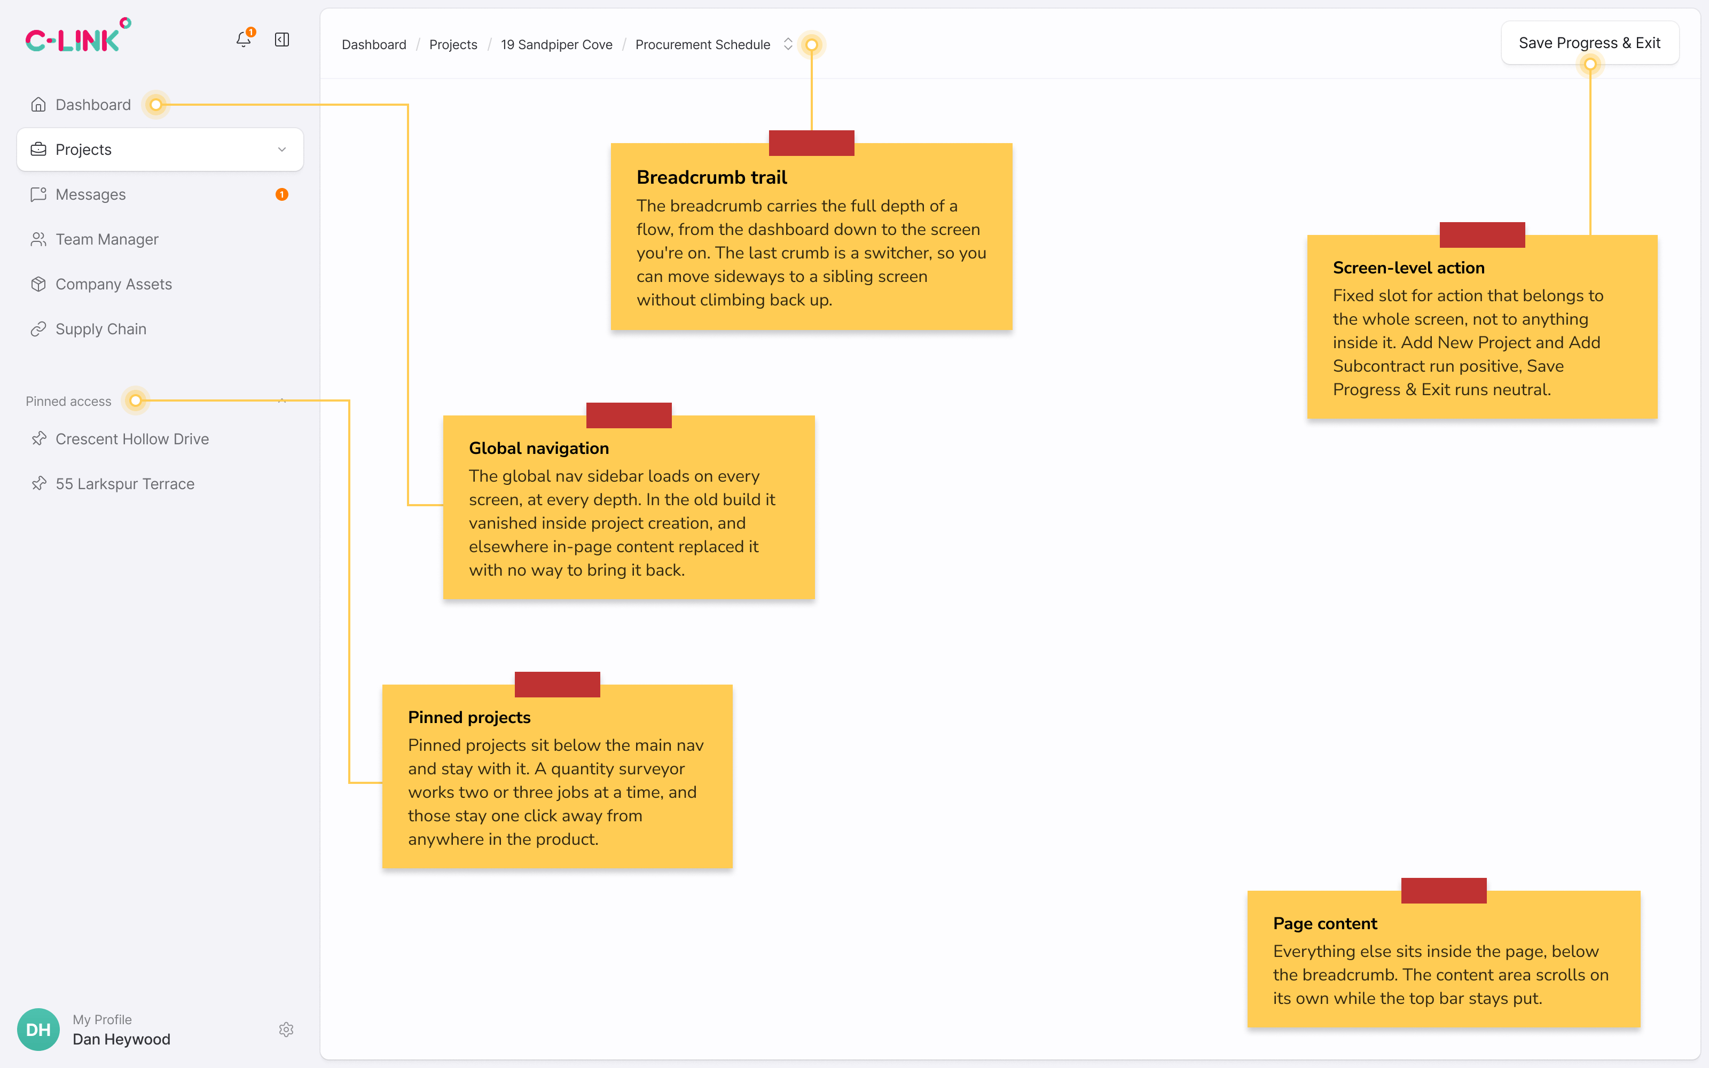Click the Company Assets box icon
Image resolution: width=1709 pixels, height=1068 pixels.
[x=39, y=284]
